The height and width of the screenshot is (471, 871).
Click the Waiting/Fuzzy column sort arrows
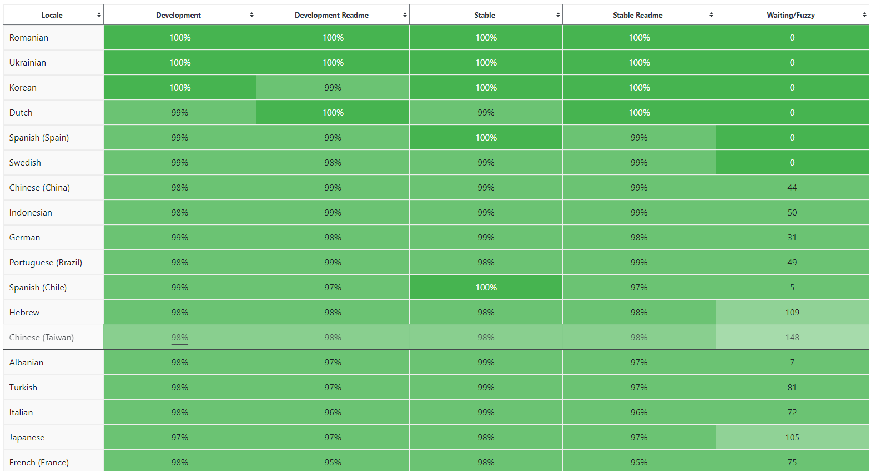(x=864, y=15)
